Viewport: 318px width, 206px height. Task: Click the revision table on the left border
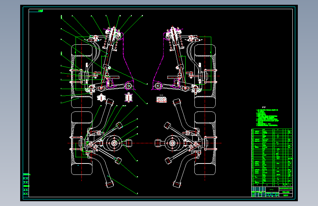(26, 185)
